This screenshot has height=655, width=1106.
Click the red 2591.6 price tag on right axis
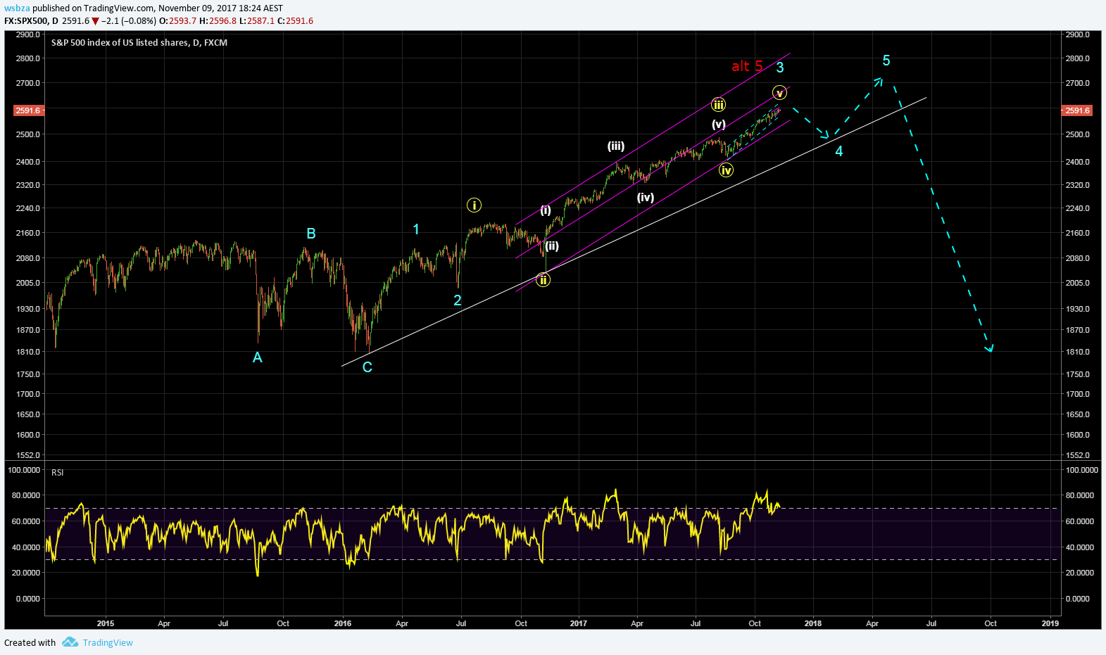[1077, 110]
